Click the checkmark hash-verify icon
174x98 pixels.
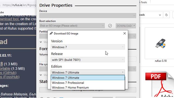(x=110, y=26)
